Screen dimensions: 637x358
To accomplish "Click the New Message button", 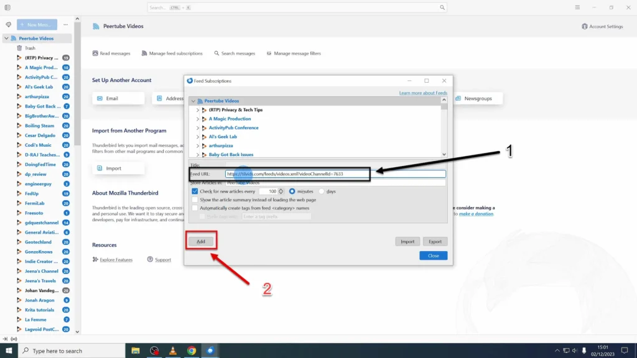I will point(37,25).
